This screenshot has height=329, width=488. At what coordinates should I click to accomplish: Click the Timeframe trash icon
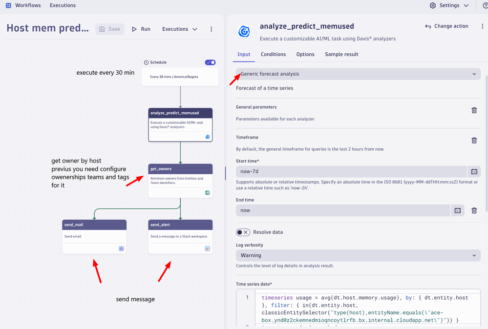474,141
